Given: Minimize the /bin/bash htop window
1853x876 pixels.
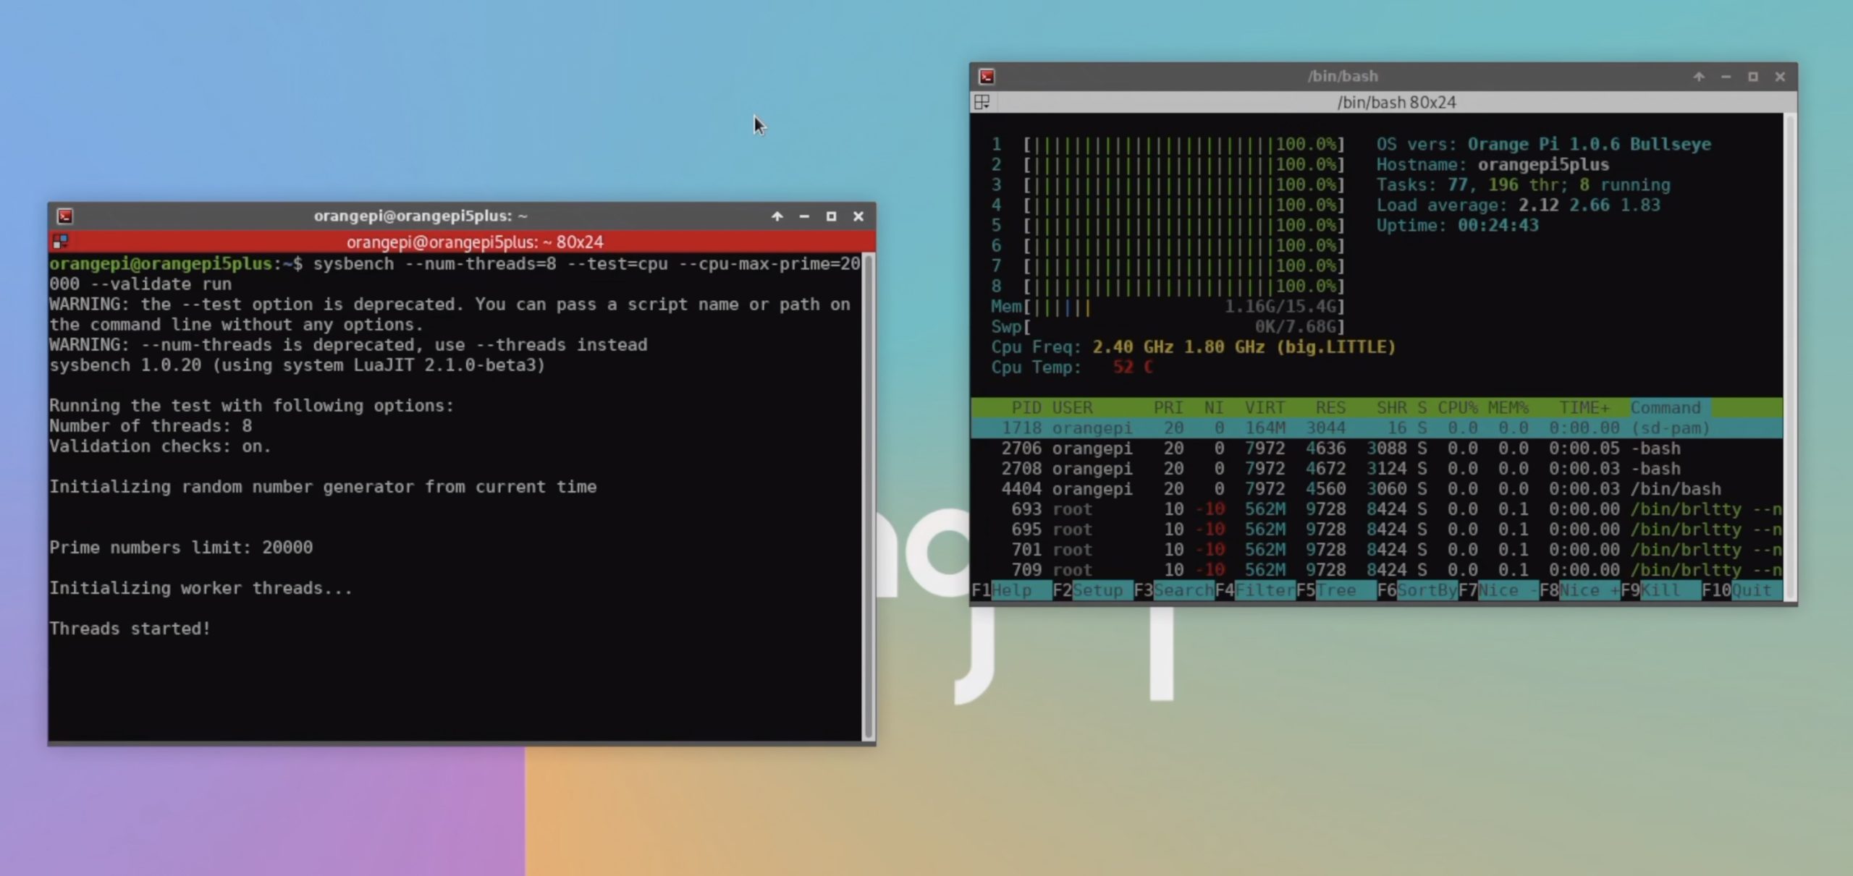Looking at the screenshot, I should (x=1726, y=77).
